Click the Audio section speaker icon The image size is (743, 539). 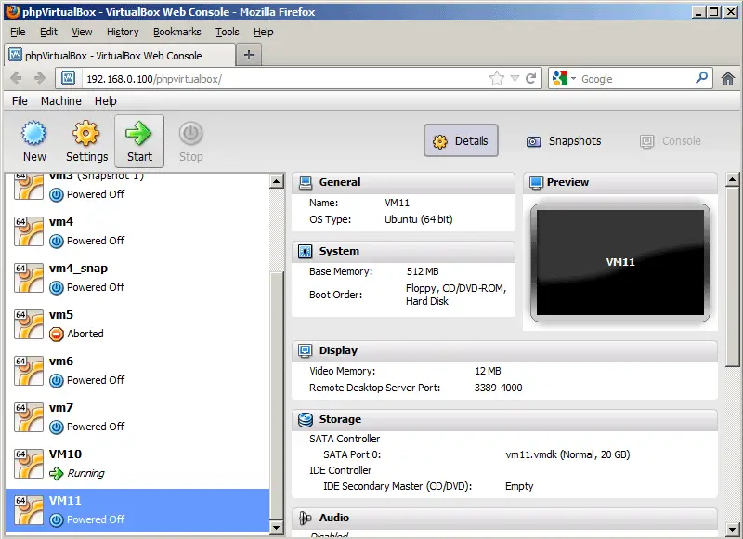point(306,519)
